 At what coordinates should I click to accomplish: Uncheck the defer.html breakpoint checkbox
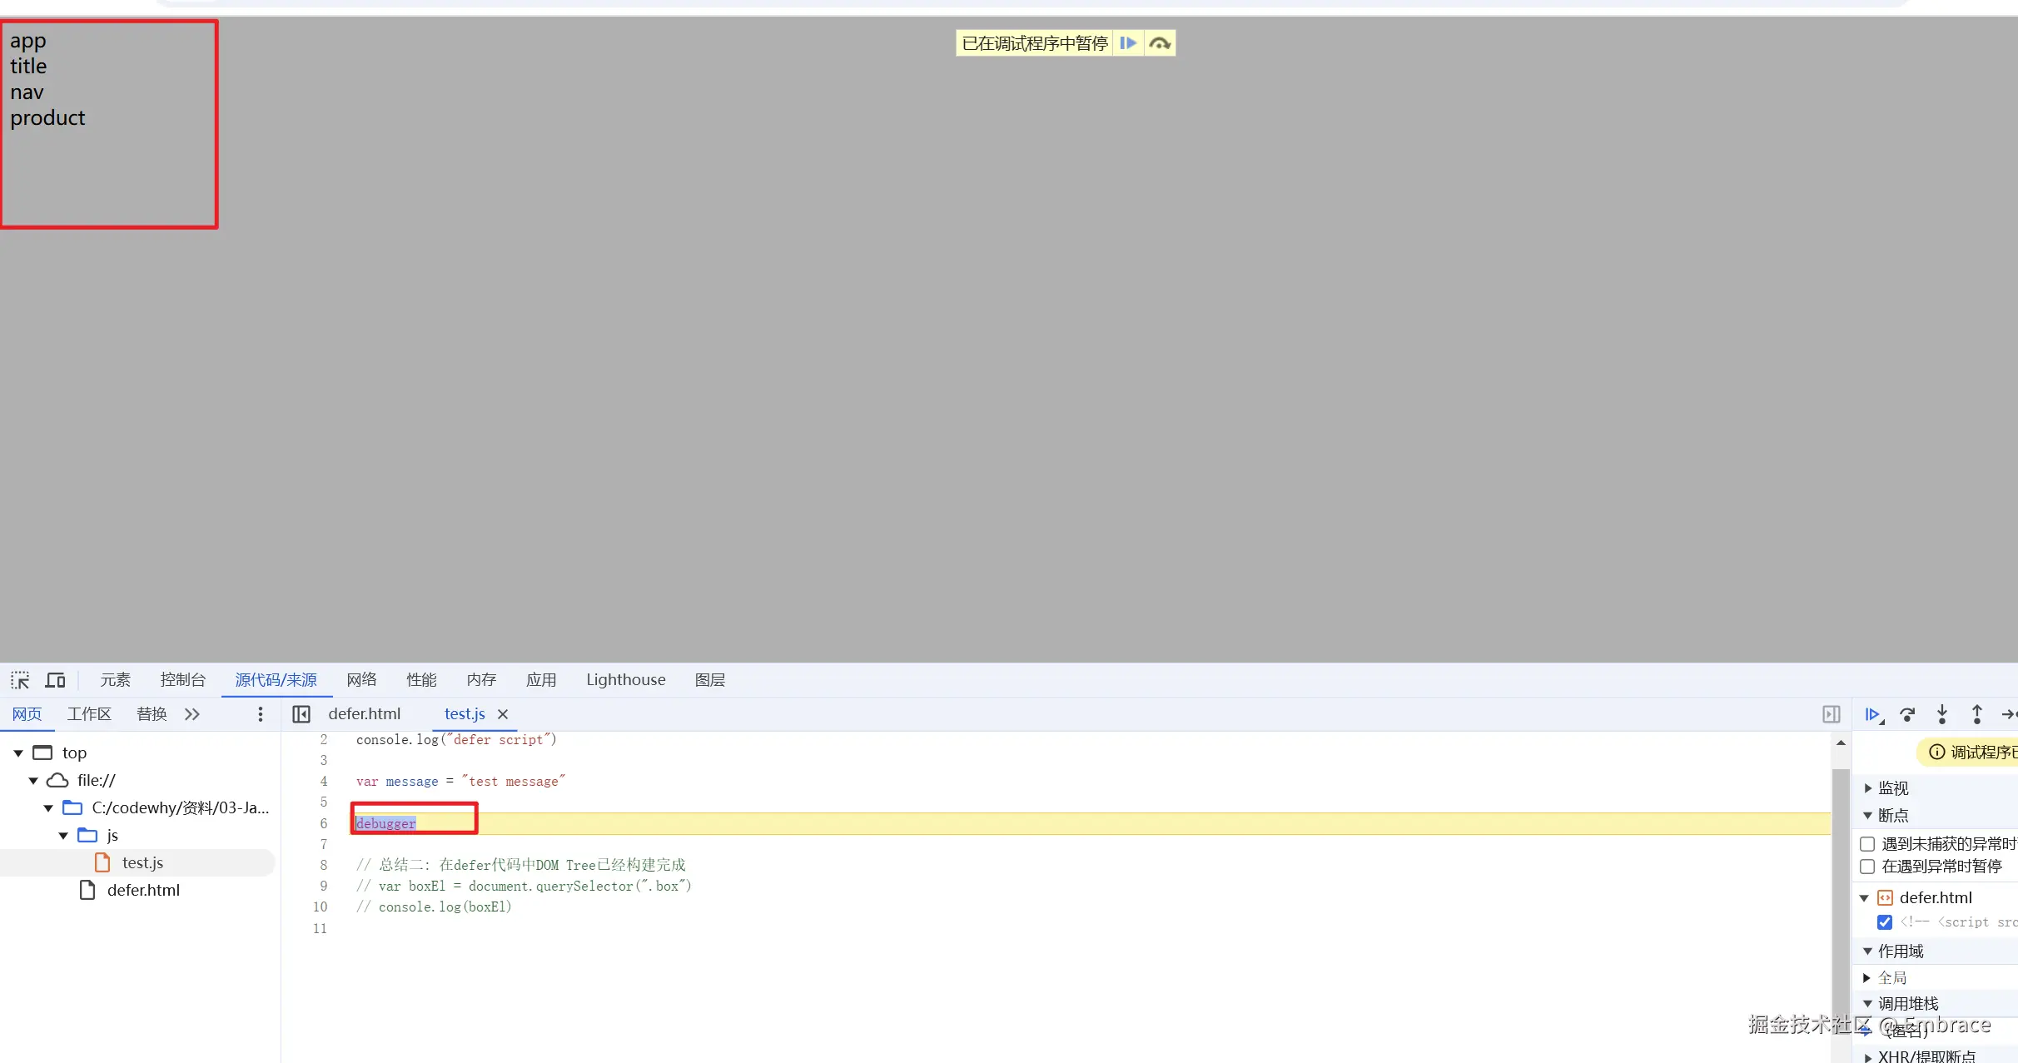click(x=1885, y=922)
